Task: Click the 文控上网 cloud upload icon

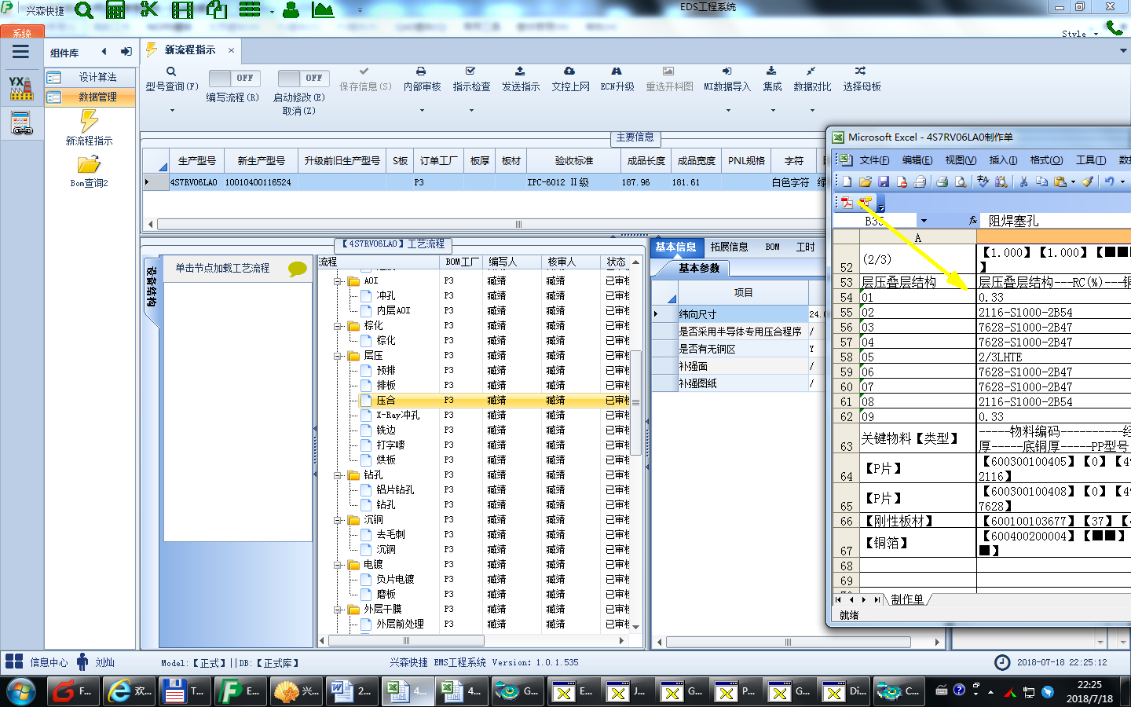Action: coord(569,71)
